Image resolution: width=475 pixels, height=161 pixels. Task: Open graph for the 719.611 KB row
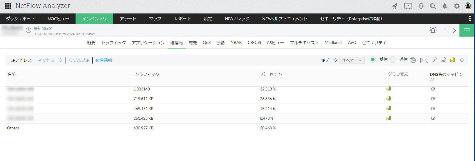(389, 99)
